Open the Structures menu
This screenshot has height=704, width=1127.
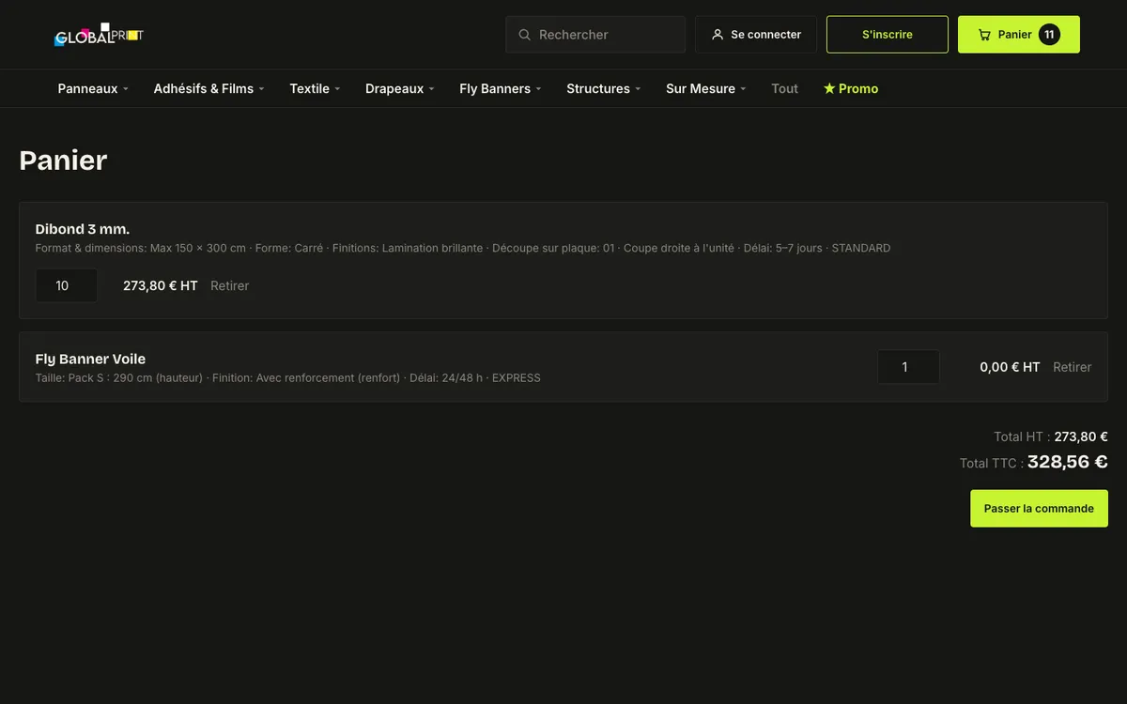click(604, 88)
